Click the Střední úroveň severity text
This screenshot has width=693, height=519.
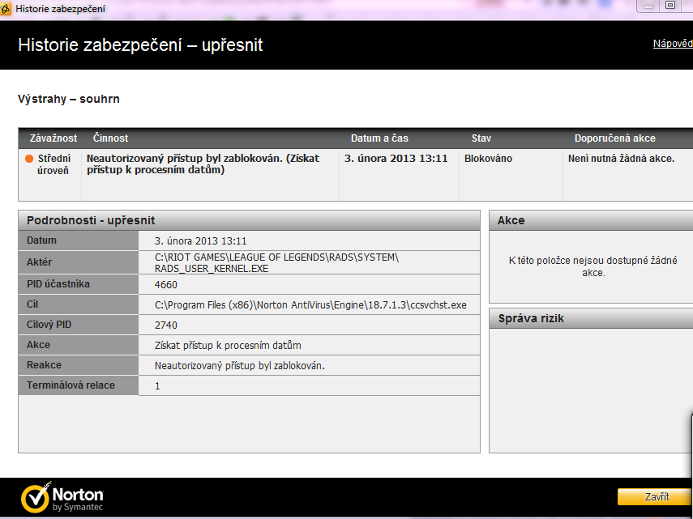[53, 164]
